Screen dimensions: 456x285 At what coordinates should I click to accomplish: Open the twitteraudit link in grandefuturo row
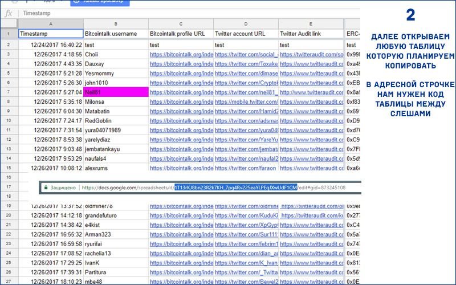tap(312, 215)
